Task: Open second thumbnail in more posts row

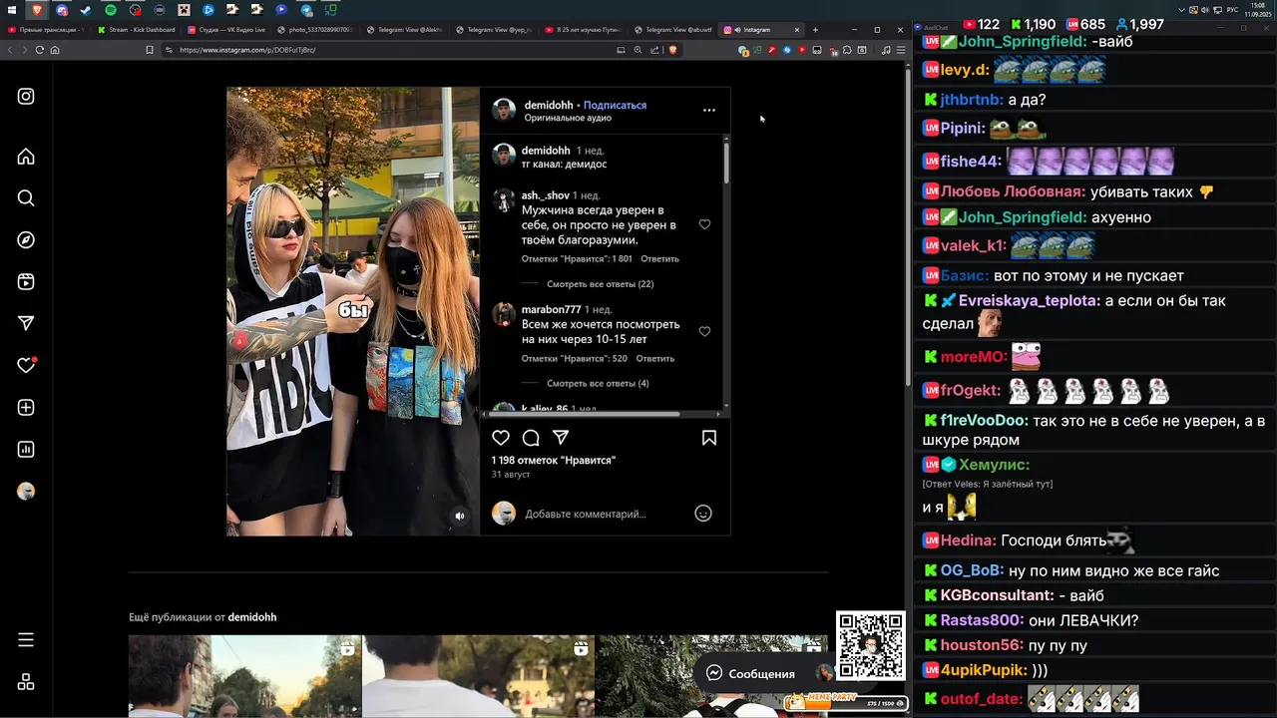Action: click(478, 675)
